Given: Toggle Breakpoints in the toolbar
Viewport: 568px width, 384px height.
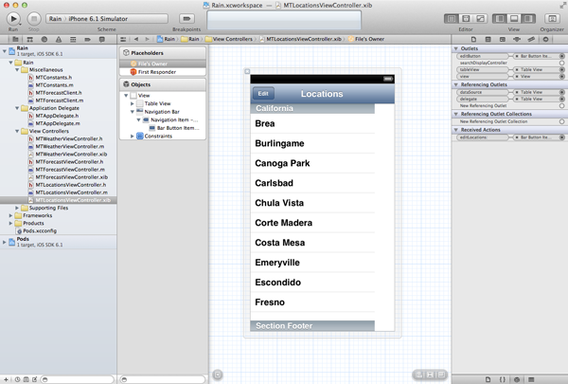Looking at the screenshot, I should coord(186,19).
